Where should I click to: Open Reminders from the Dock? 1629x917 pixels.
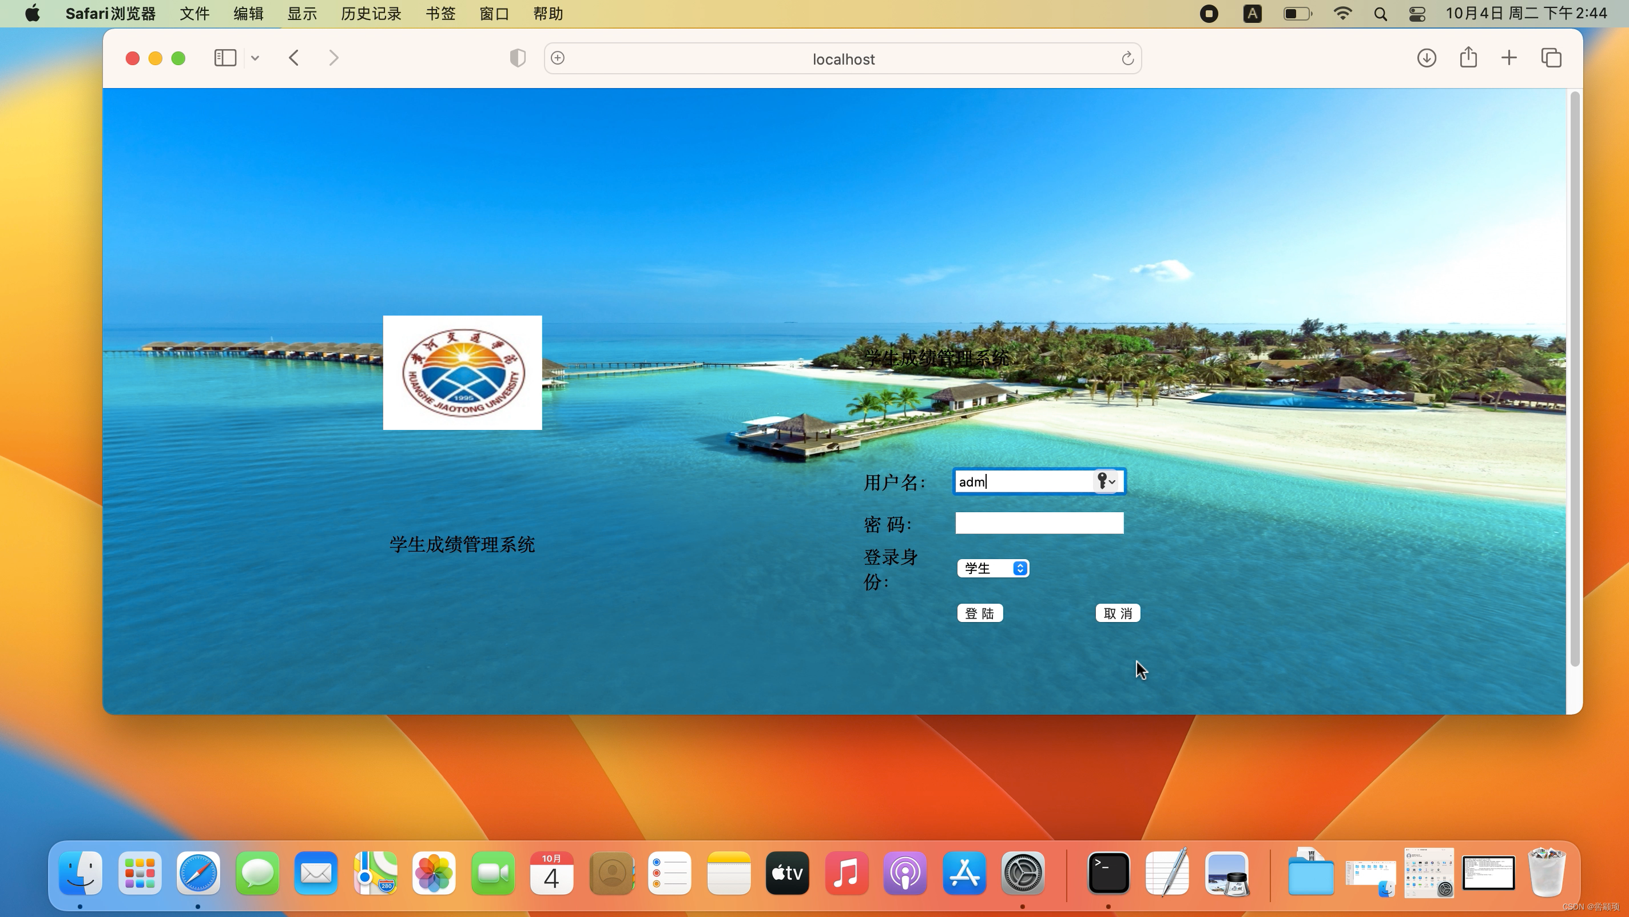tap(670, 873)
